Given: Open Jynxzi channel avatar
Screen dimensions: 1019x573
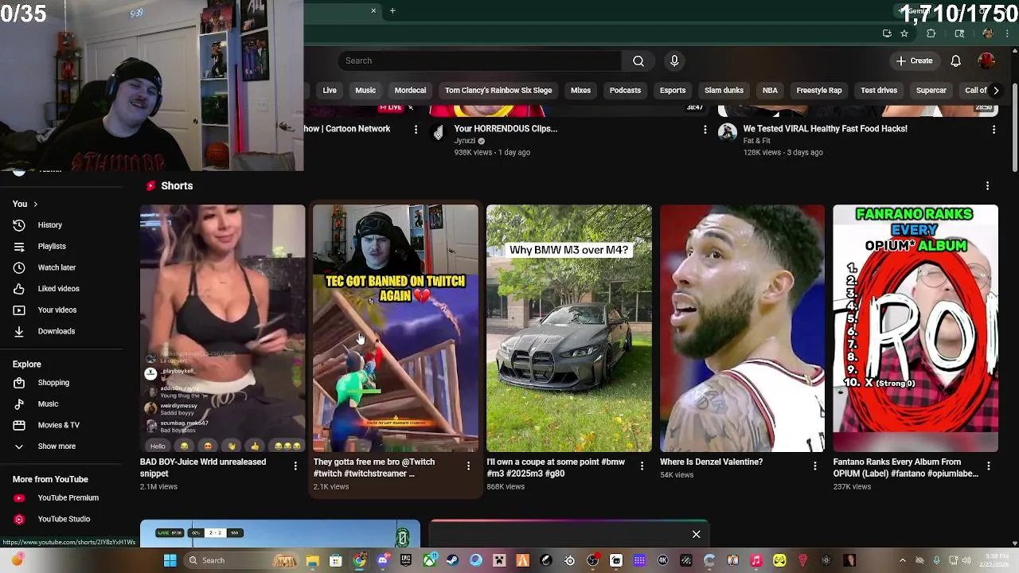Looking at the screenshot, I should pos(438,132).
